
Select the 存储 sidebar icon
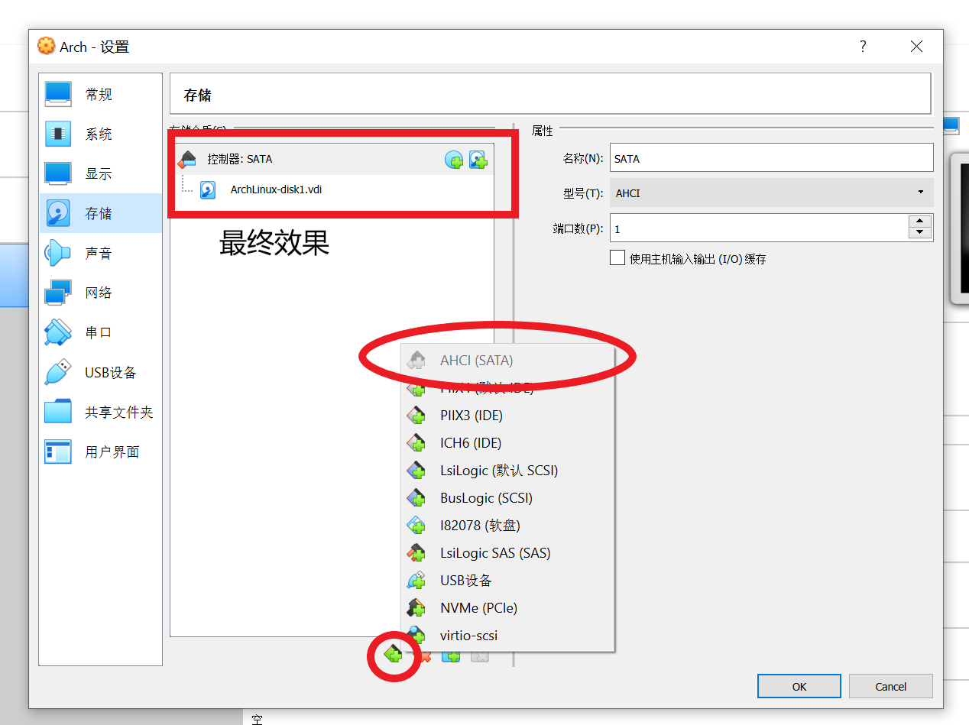point(57,212)
